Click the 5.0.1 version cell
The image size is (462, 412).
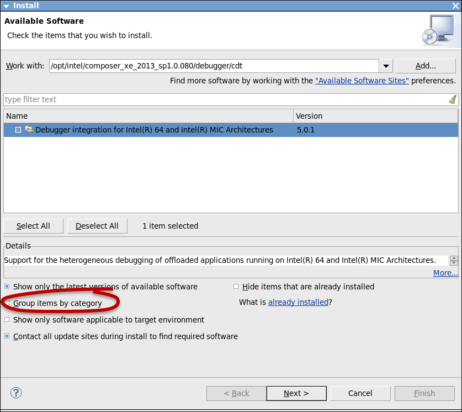(306, 130)
